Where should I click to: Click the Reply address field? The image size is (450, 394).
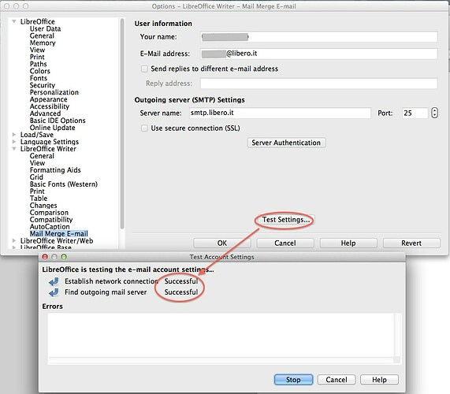pos(319,84)
